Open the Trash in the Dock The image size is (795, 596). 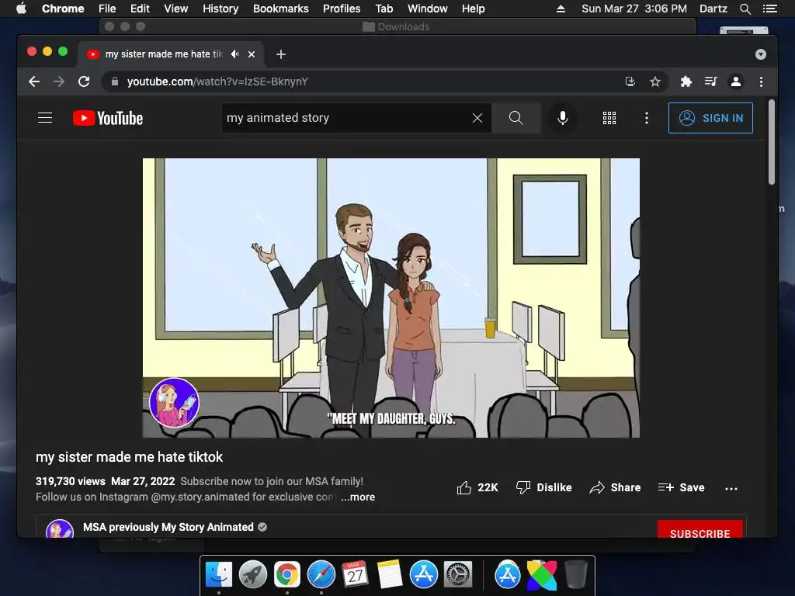575,575
